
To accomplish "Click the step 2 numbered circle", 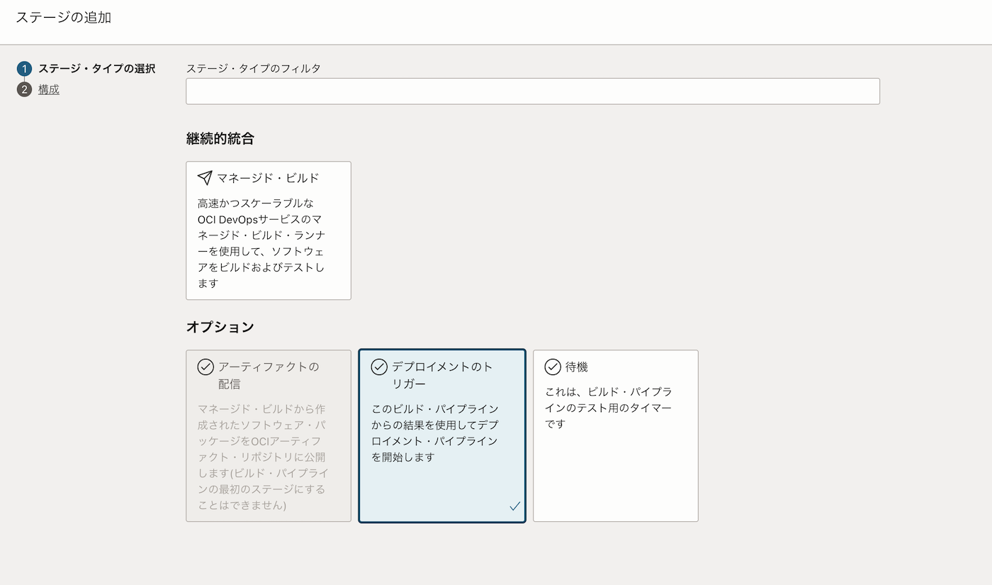I will click(25, 89).
